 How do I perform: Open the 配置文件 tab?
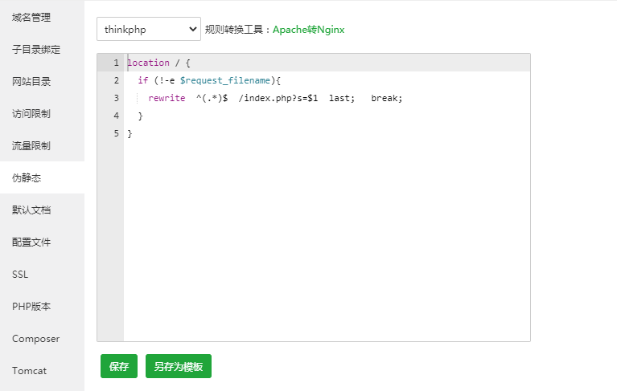coord(31,242)
